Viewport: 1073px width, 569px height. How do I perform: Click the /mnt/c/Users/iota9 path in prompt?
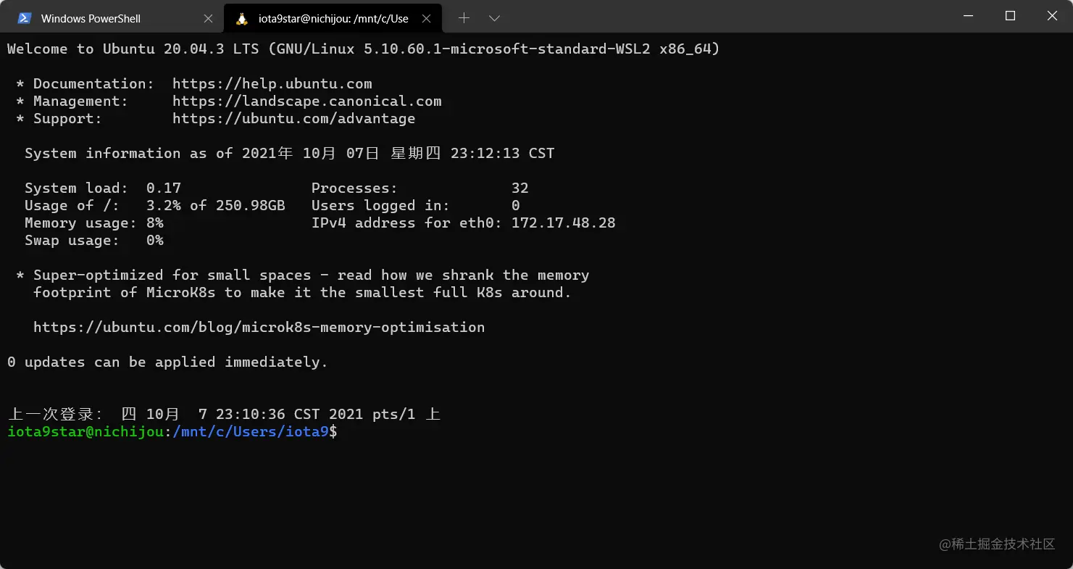tap(251, 432)
